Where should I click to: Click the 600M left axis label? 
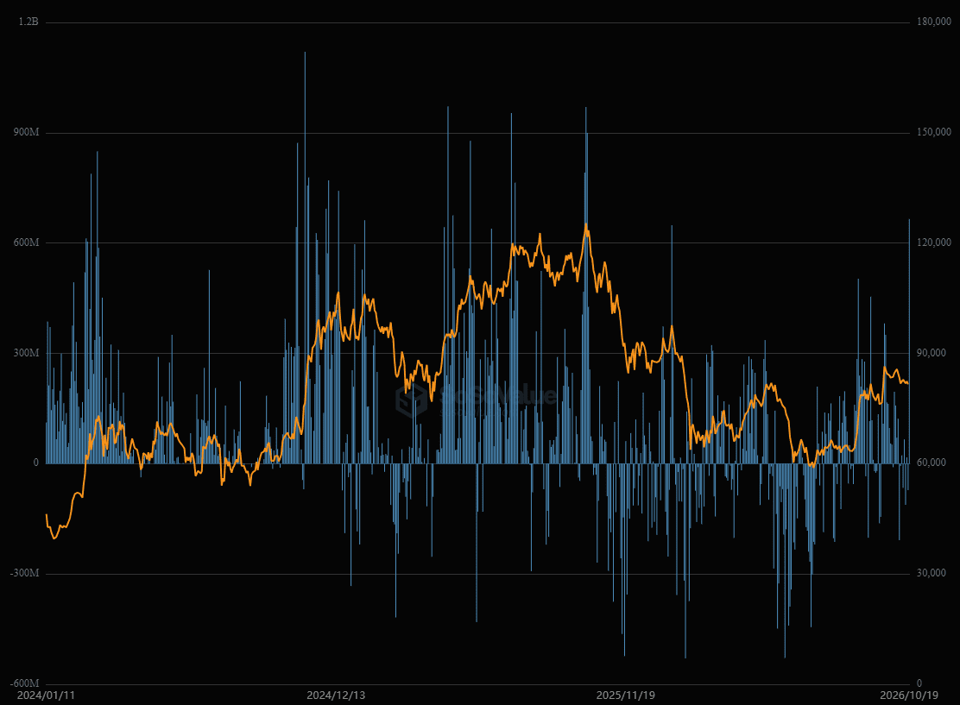pyautogui.click(x=26, y=242)
